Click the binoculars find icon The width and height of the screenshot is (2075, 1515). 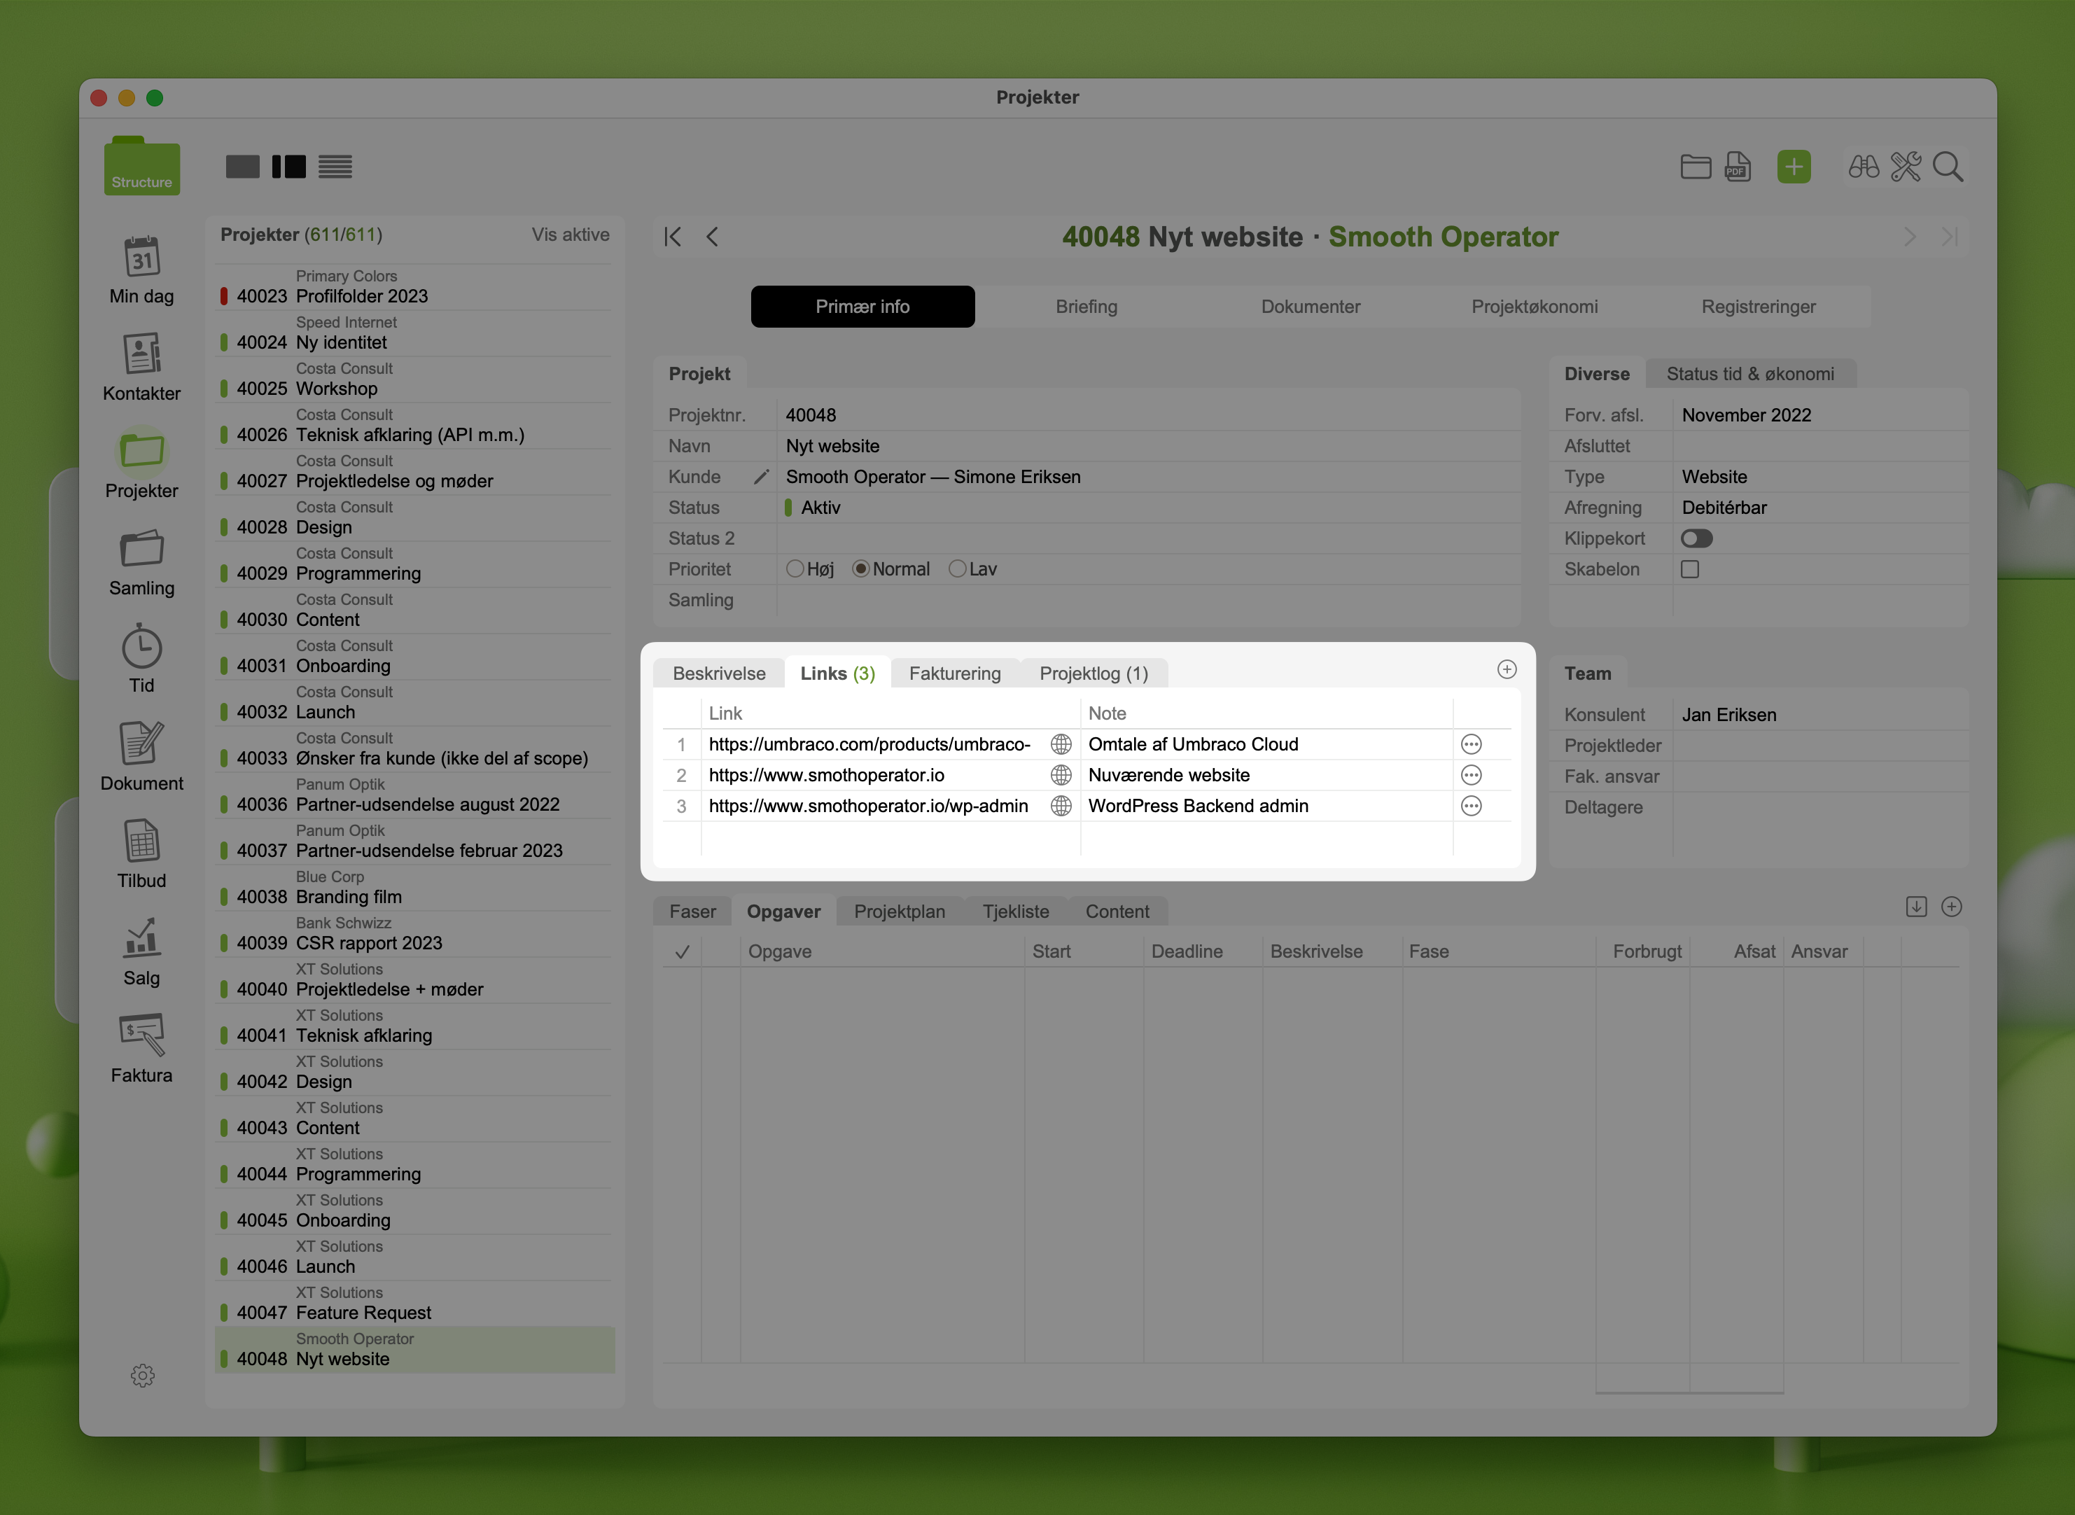click(x=1863, y=167)
